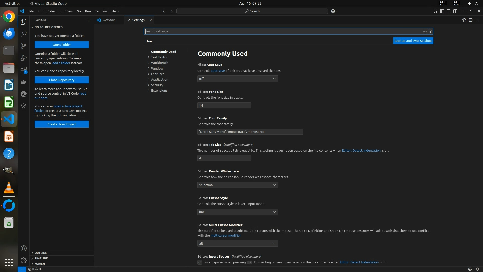The height and width of the screenshot is (272, 483).
Task: Open Run and Debug view
Action: tap(24, 58)
